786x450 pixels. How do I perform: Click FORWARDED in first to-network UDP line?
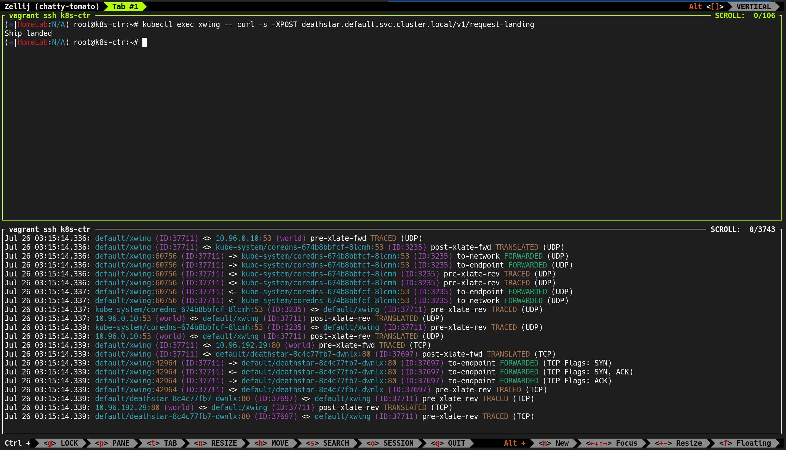[x=523, y=256]
